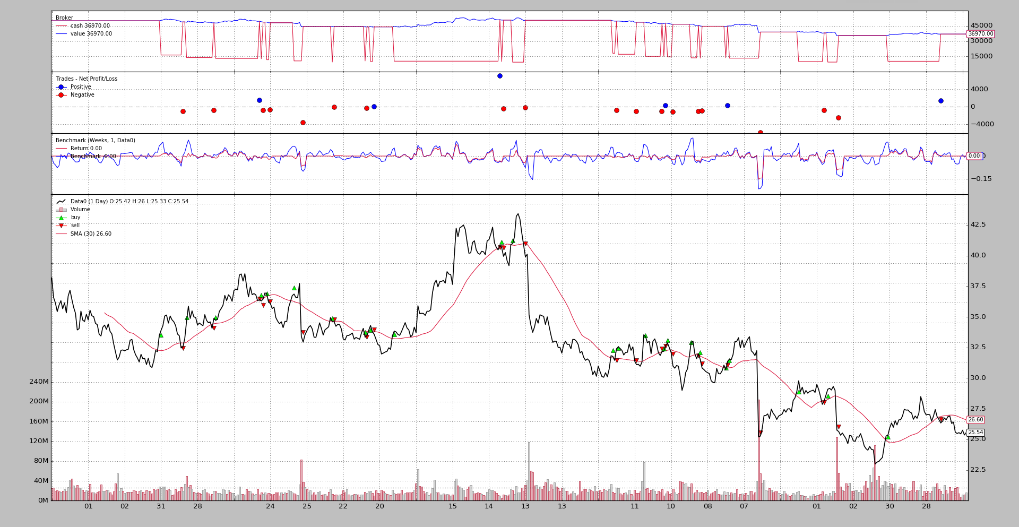Viewport: 1019px width, 527px height.
Task: Click the lowest negative trade dot
Action: (x=760, y=133)
